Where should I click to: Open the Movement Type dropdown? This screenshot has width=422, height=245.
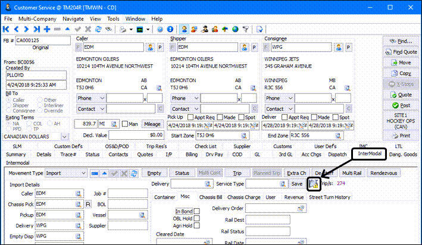pyautogui.click(x=85, y=173)
